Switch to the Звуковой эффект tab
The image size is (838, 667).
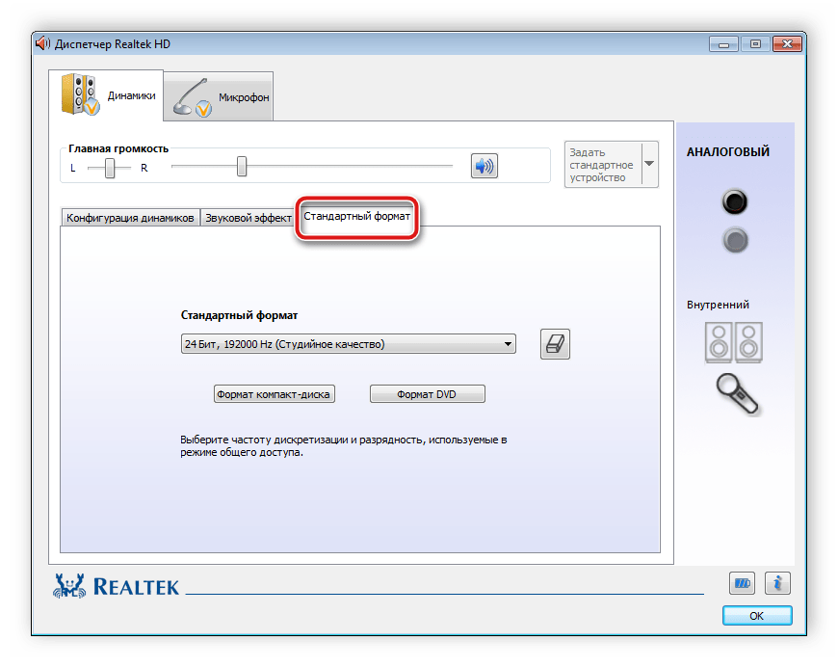248,218
